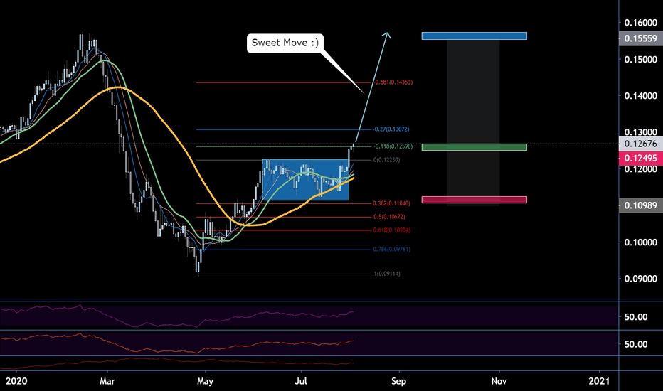Click the 0.382(0.11040) Fibonacci label
This screenshot has width=663, height=391.
[x=391, y=203]
